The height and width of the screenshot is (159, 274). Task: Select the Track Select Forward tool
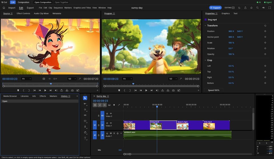point(85,104)
